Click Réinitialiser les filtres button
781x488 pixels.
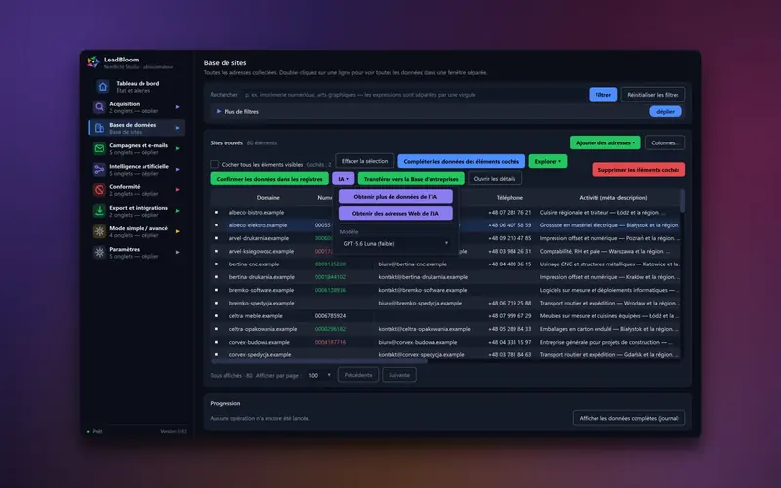click(652, 94)
